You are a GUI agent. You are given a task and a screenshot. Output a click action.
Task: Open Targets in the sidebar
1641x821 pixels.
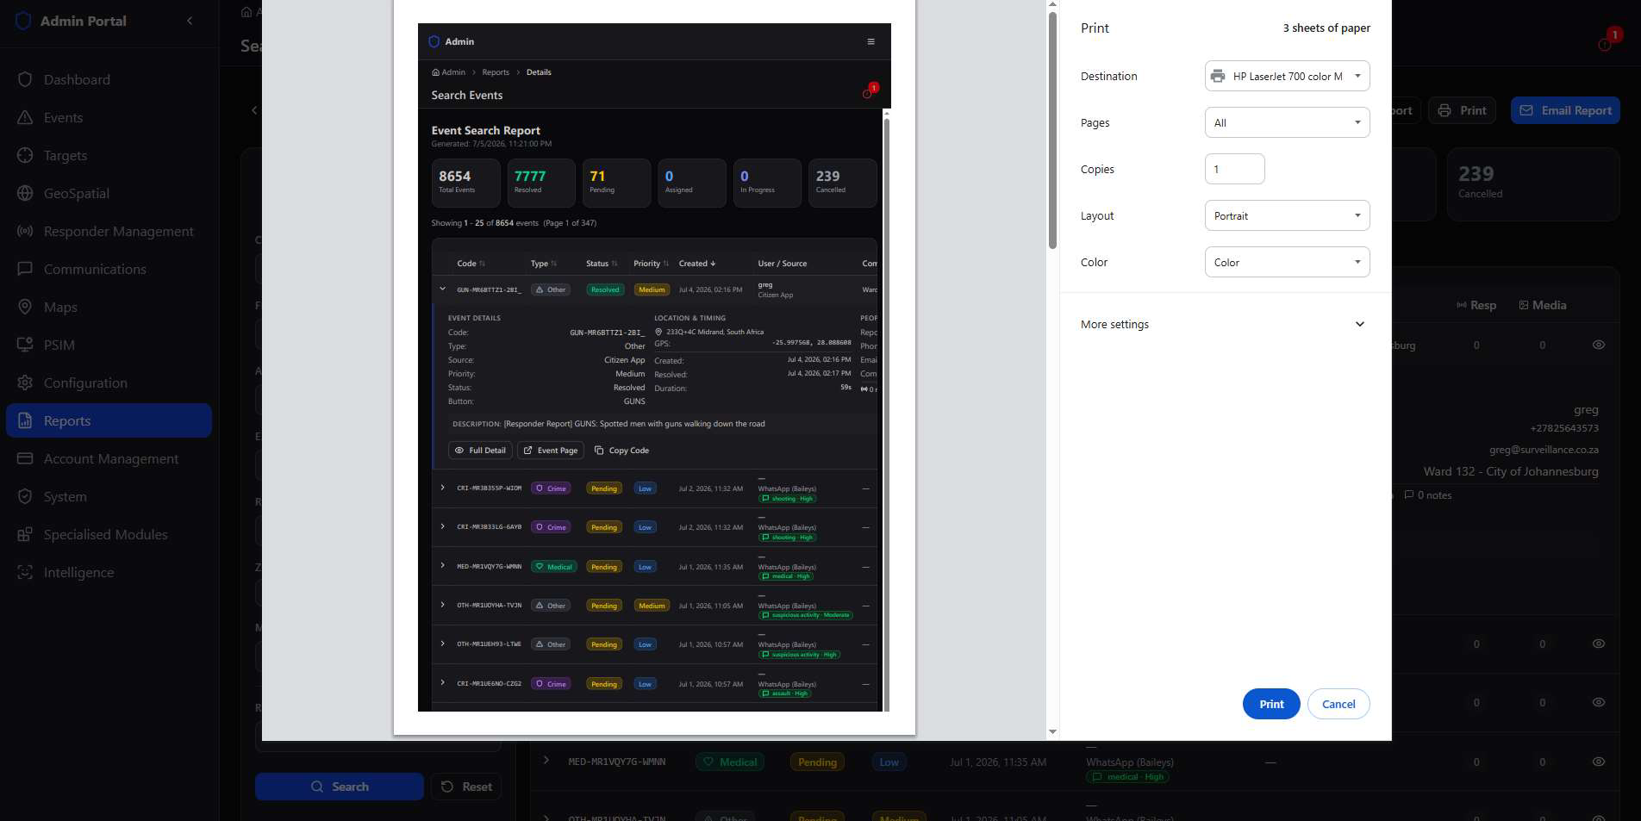pyautogui.click(x=109, y=155)
